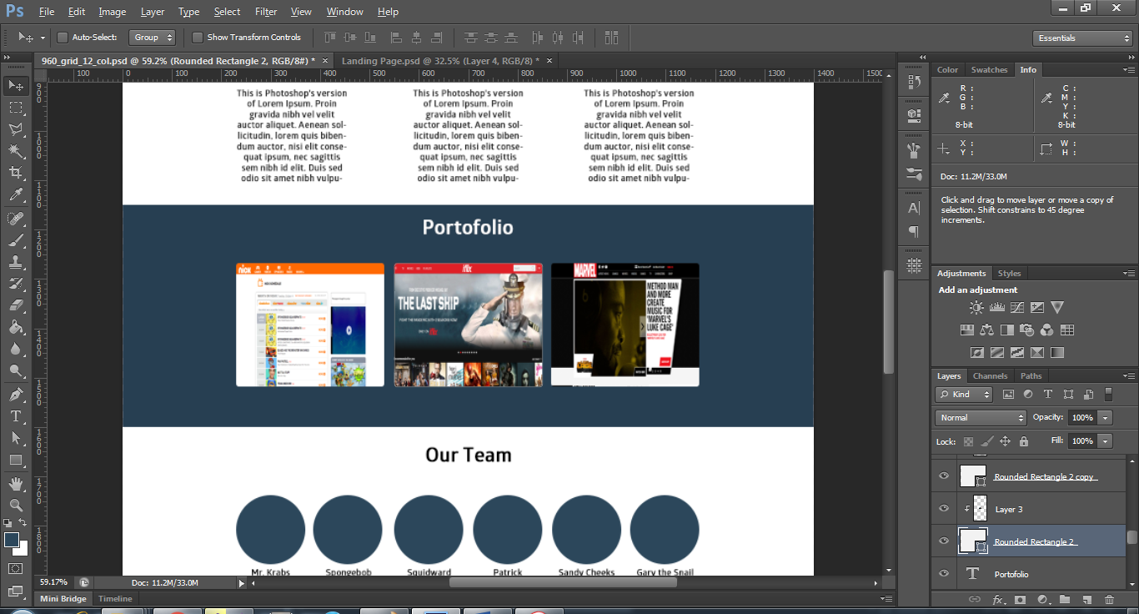Viewport: 1139px width, 614px height.
Task: Open the Mini Bridge panel
Action: 63,598
